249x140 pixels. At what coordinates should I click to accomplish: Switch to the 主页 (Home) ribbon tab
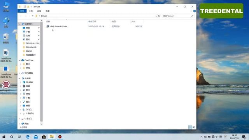(31, 11)
